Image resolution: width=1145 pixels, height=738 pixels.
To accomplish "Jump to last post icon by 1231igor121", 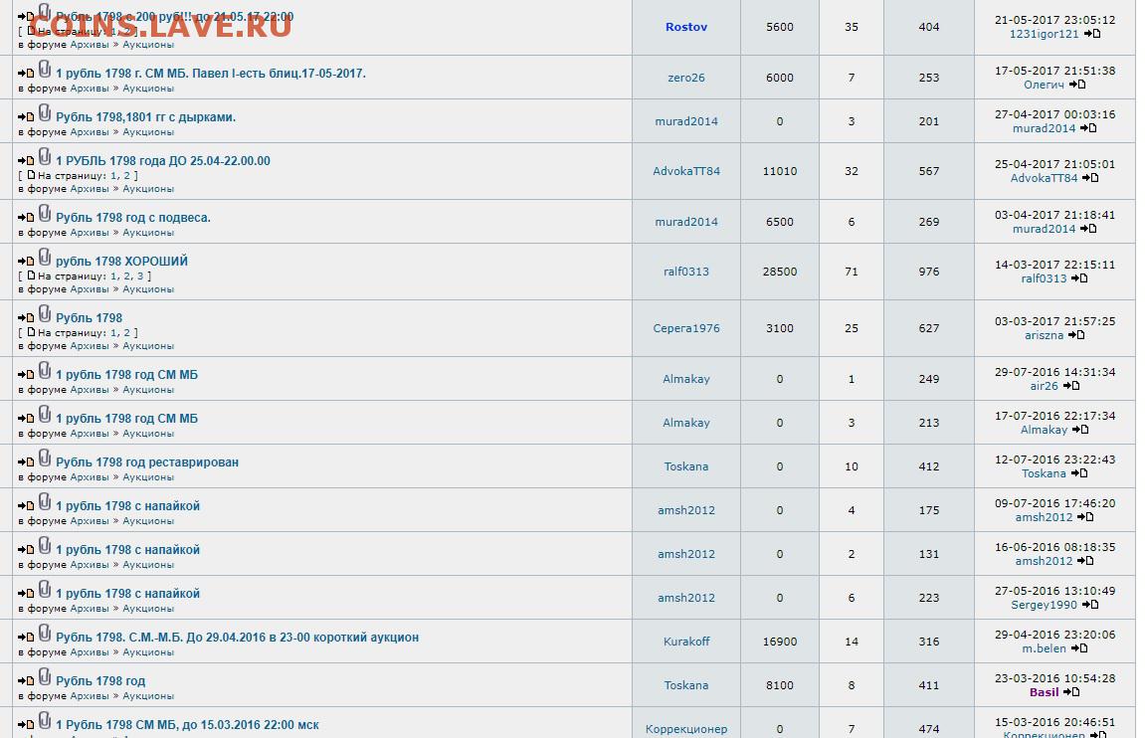I will [x=1091, y=34].
